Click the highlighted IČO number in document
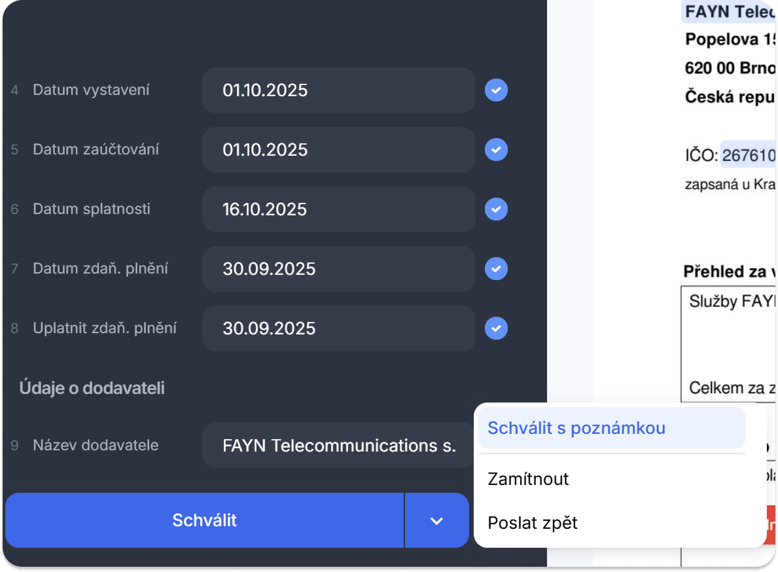778x572 pixels. click(x=749, y=156)
